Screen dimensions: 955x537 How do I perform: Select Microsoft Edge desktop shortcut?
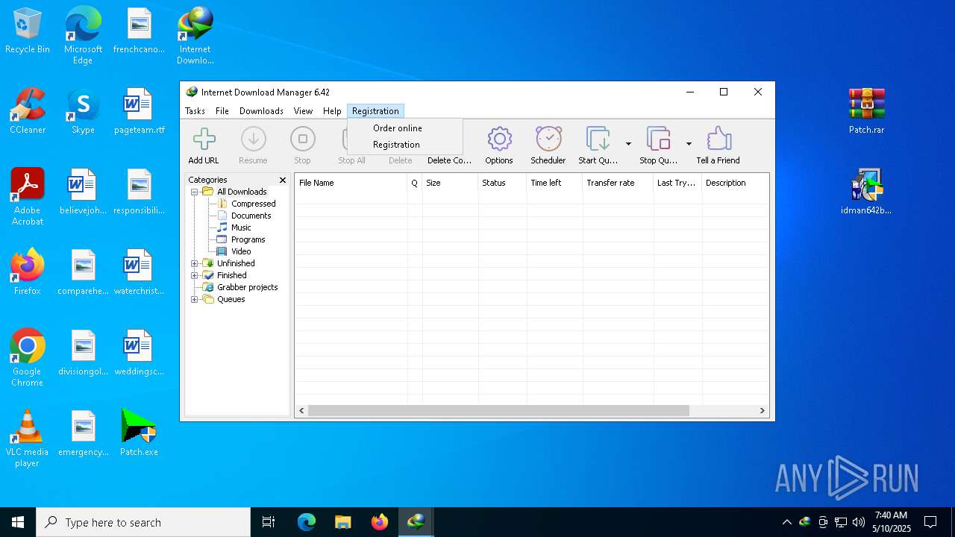point(83,36)
